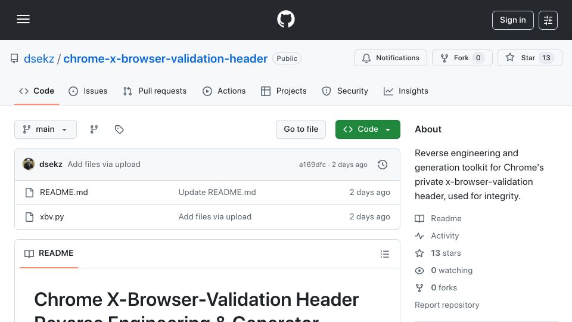
Task: Click 2 days ago in xbv.py row
Action: [x=369, y=217]
